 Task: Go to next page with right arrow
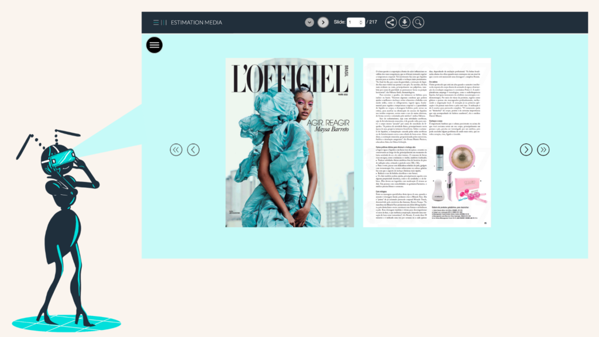click(526, 150)
